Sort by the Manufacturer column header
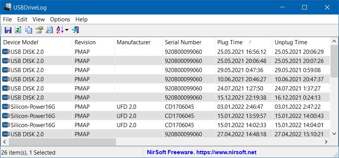 coord(139,42)
